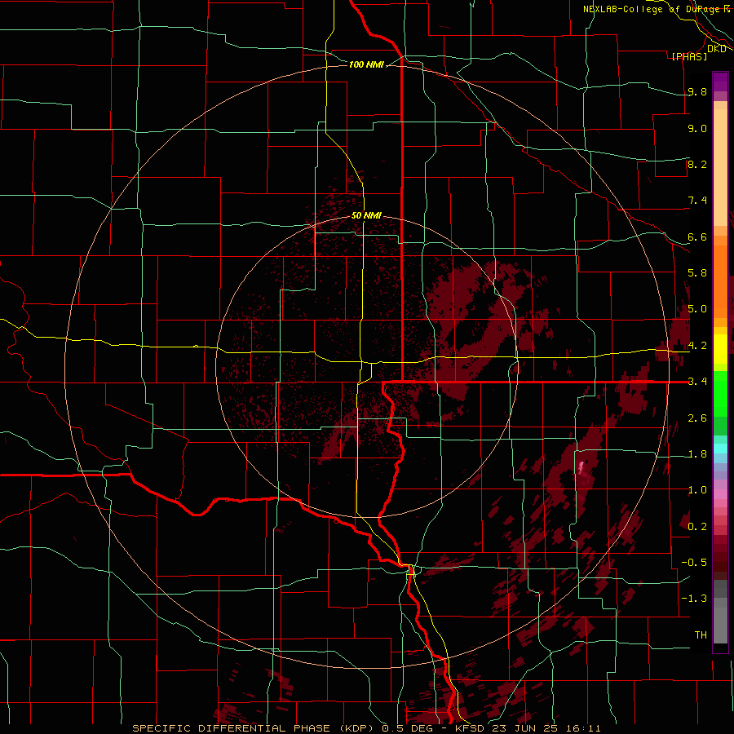Click the 5.8 scale value

pos(697,273)
